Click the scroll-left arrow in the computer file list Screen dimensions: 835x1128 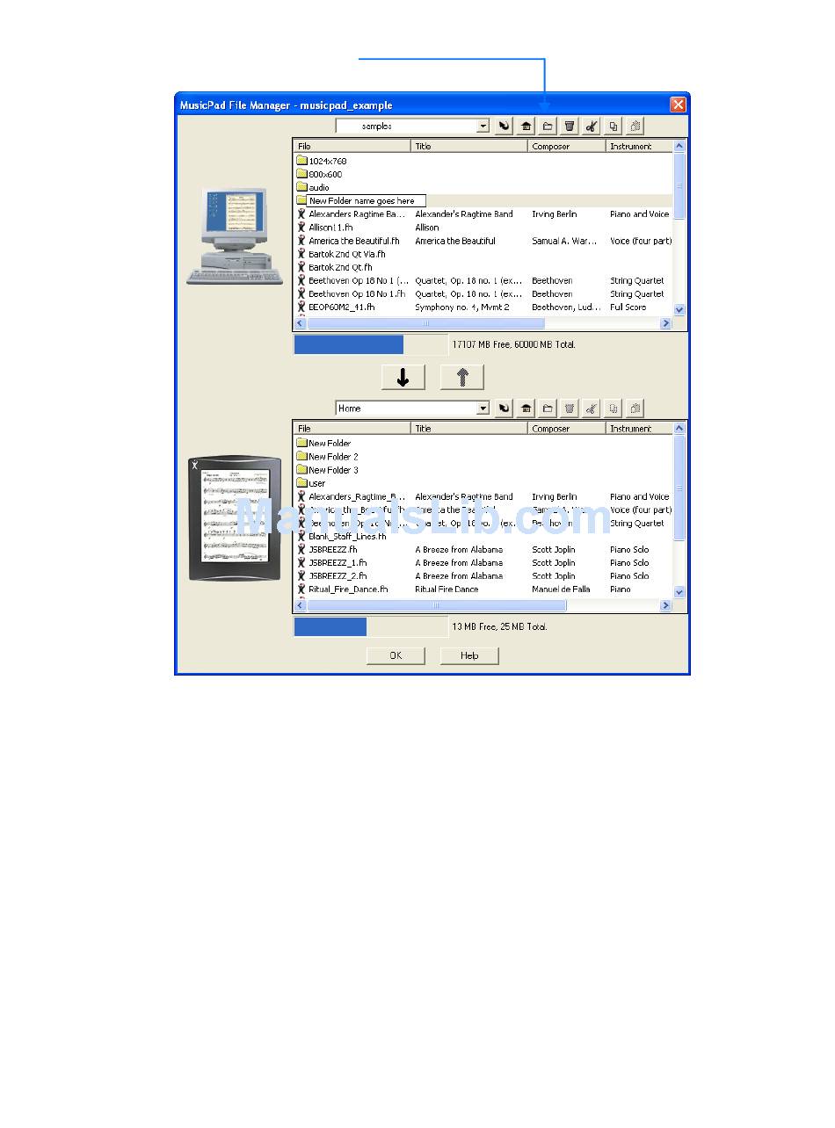(x=301, y=323)
